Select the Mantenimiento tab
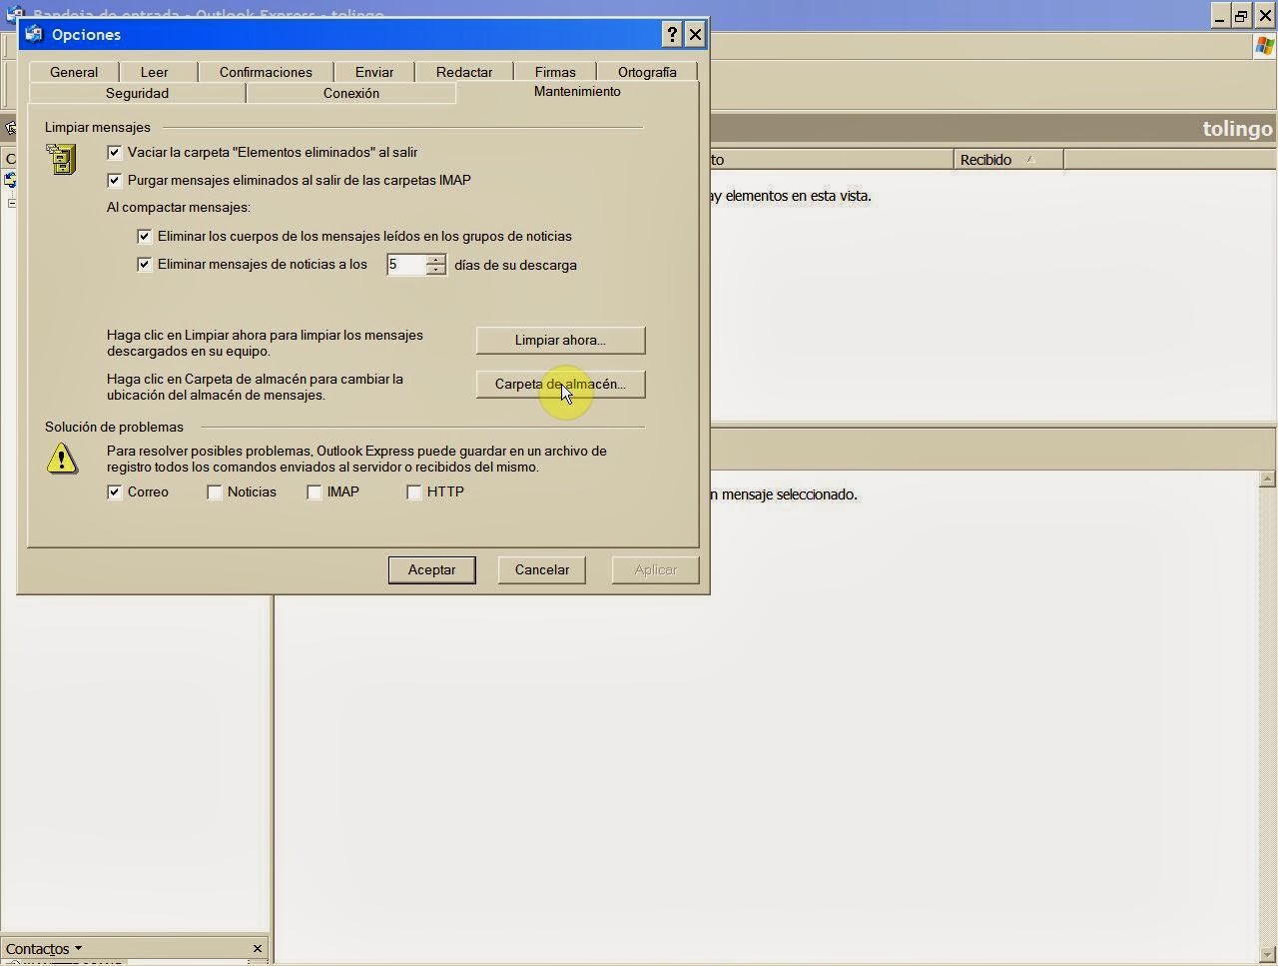 point(577,91)
